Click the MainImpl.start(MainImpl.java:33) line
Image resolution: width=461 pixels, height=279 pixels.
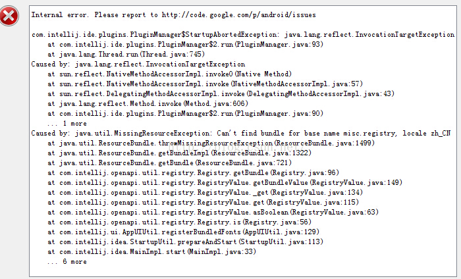pyautogui.click(x=151, y=251)
